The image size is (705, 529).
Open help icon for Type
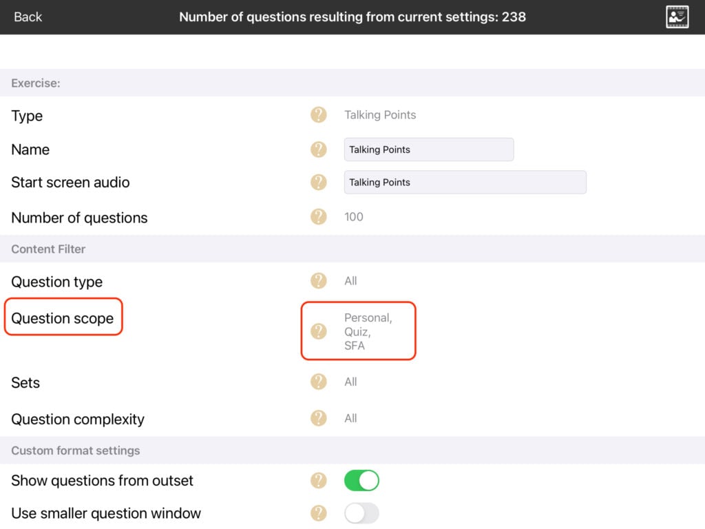tap(318, 115)
